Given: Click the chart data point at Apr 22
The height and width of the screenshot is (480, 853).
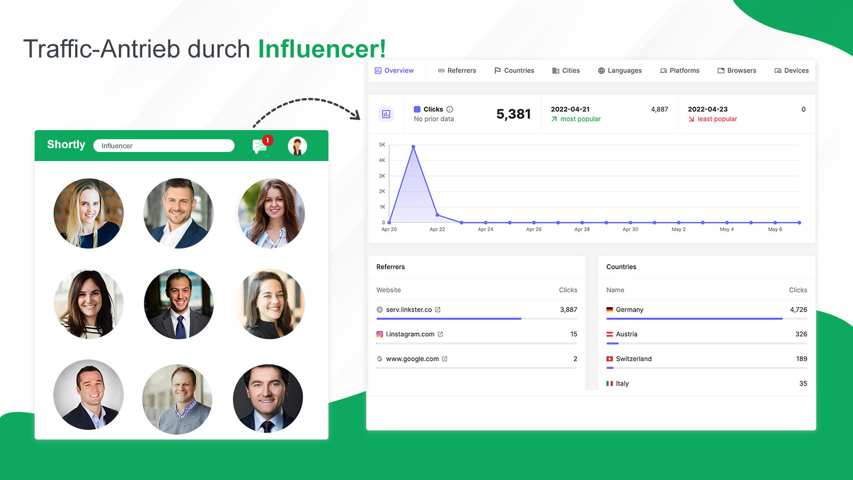Looking at the screenshot, I should click(438, 215).
